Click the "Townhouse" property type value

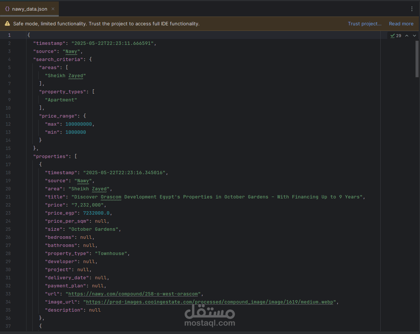point(111,254)
